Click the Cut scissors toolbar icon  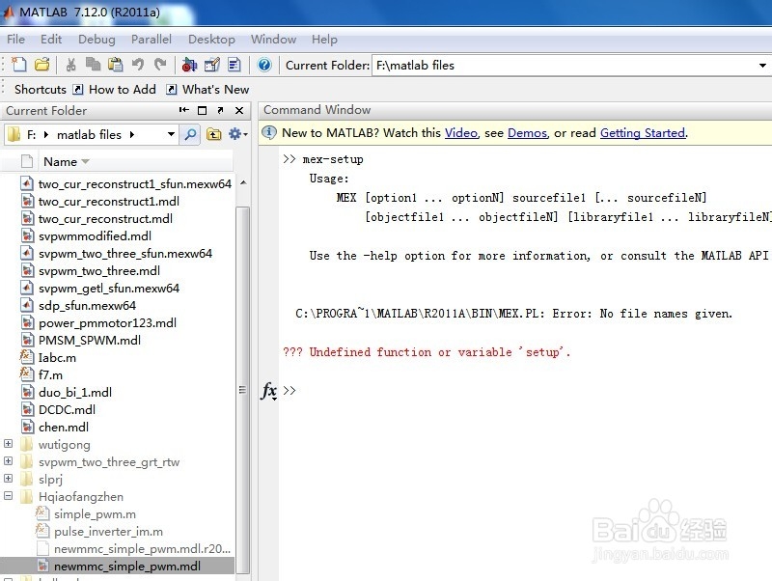[70, 65]
